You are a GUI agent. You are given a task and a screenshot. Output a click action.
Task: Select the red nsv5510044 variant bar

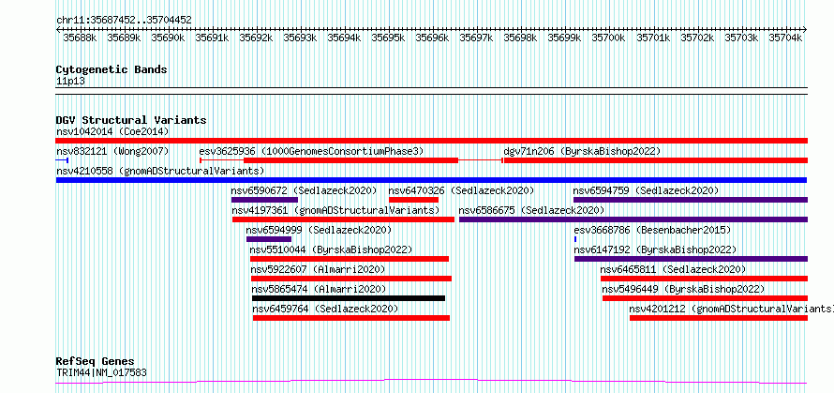pyautogui.click(x=350, y=259)
